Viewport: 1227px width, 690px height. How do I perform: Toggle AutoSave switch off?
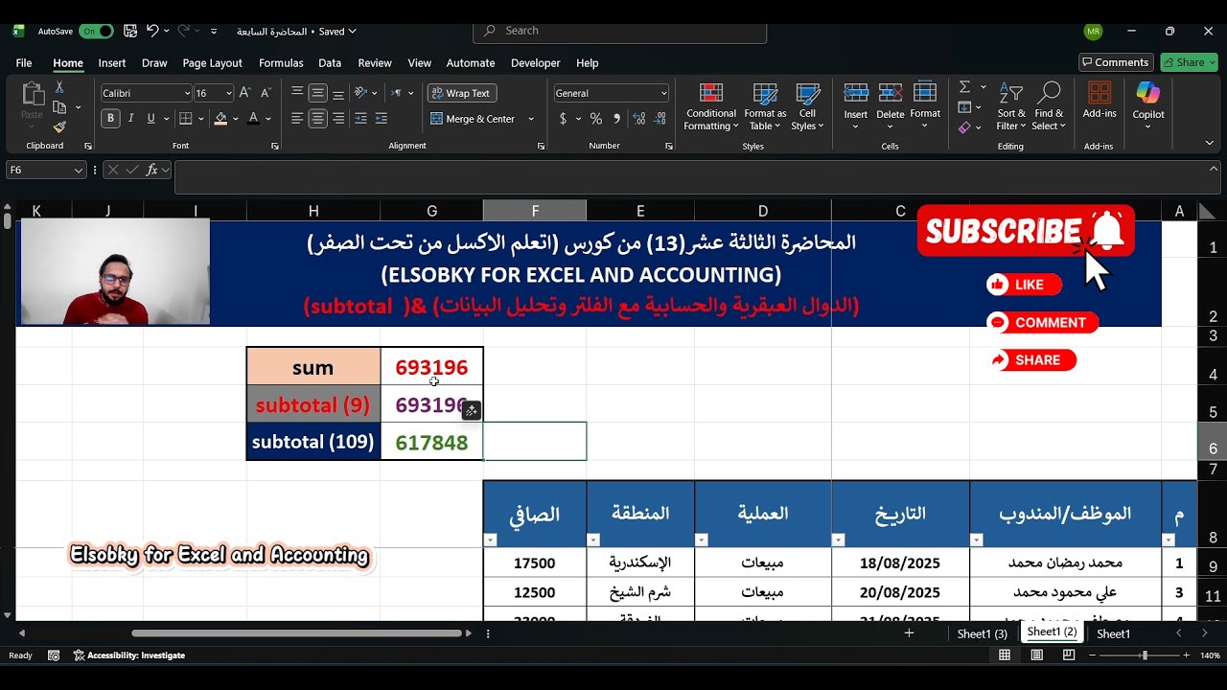point(96,31)
